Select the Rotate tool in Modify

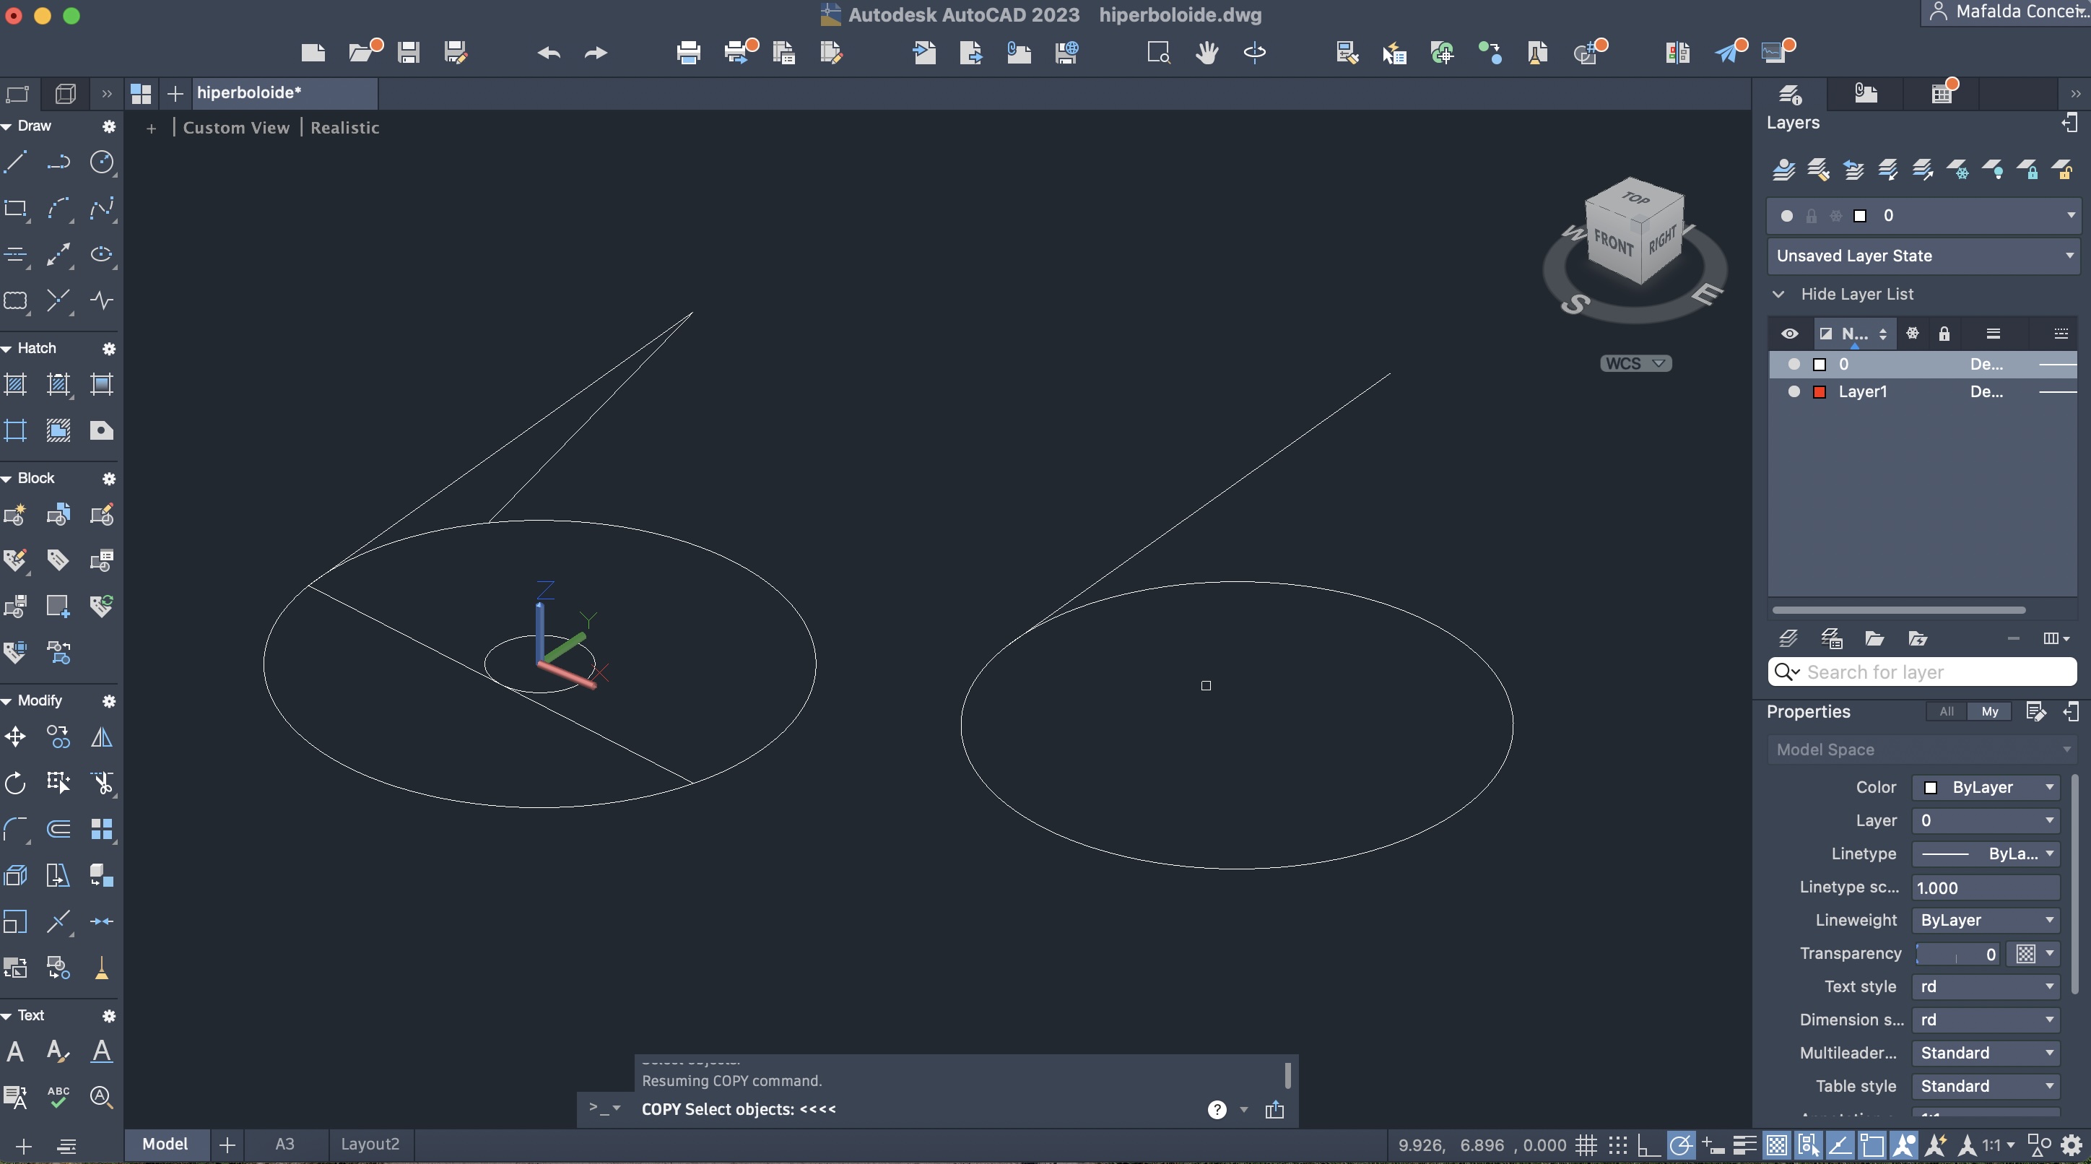pos(15,783)
